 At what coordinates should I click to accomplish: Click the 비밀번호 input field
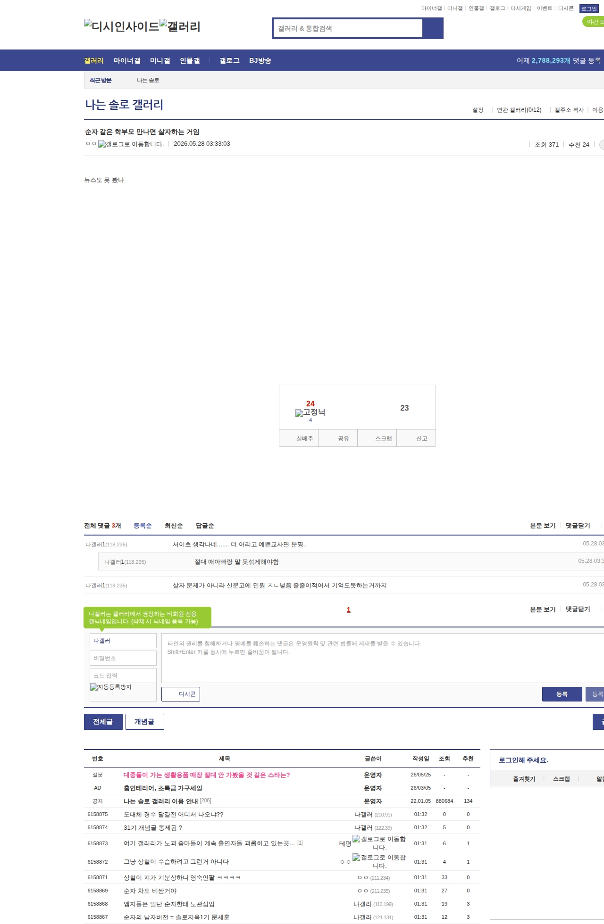point(123,658)
